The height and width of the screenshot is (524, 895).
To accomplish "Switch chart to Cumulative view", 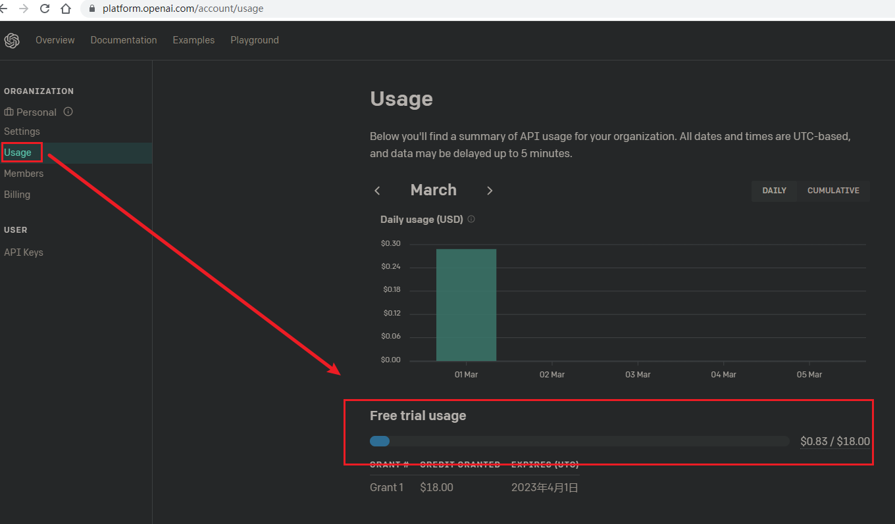I will point(833,191).
